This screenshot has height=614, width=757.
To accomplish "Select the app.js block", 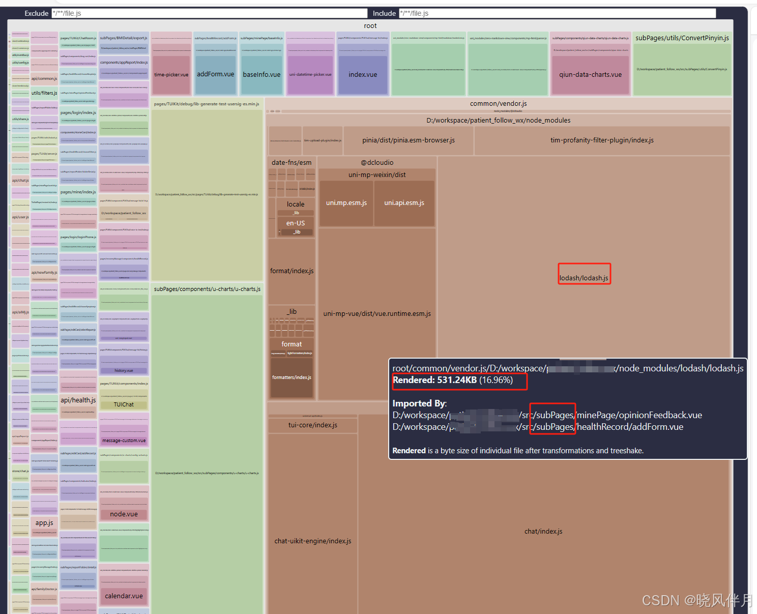I will [44, 523].
